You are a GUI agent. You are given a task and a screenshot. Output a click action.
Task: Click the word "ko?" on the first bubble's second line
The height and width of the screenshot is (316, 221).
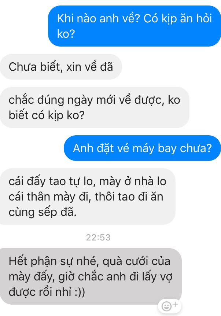[66, 34]
